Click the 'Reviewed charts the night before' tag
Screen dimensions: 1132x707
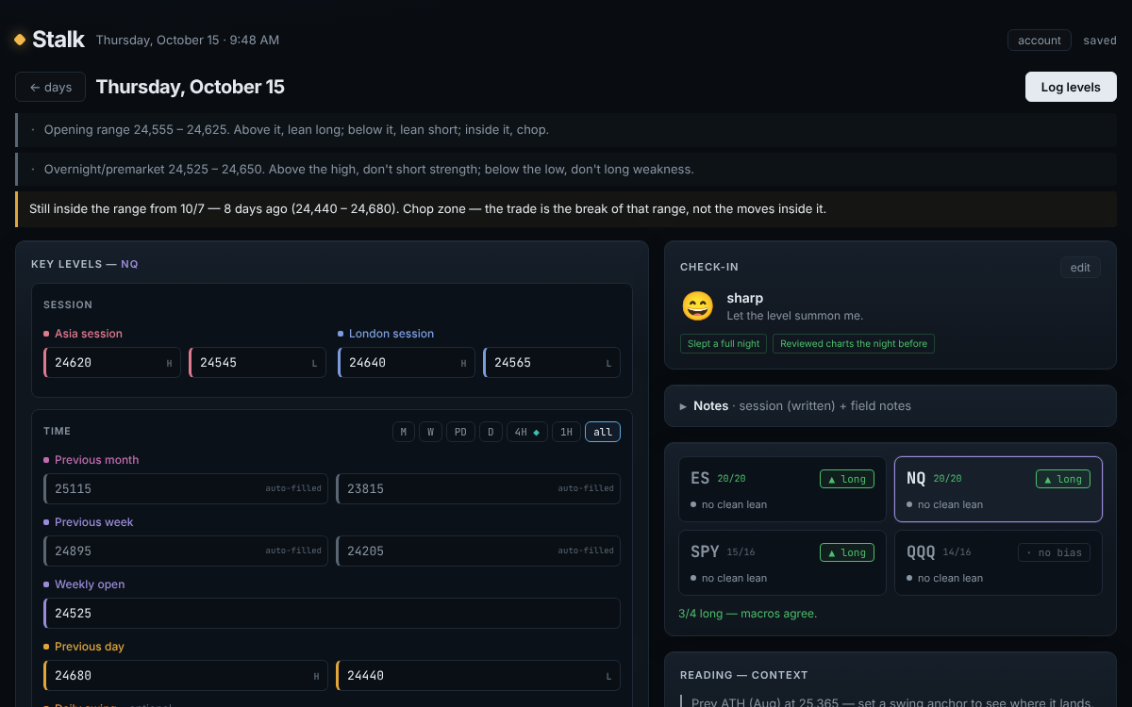pyautogui.click(x=854, y=344)
